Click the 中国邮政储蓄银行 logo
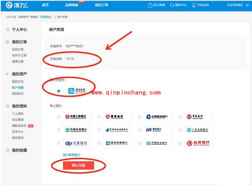Image resolution: width=252 pixels, height=185 pixels. tap(117, 130)
